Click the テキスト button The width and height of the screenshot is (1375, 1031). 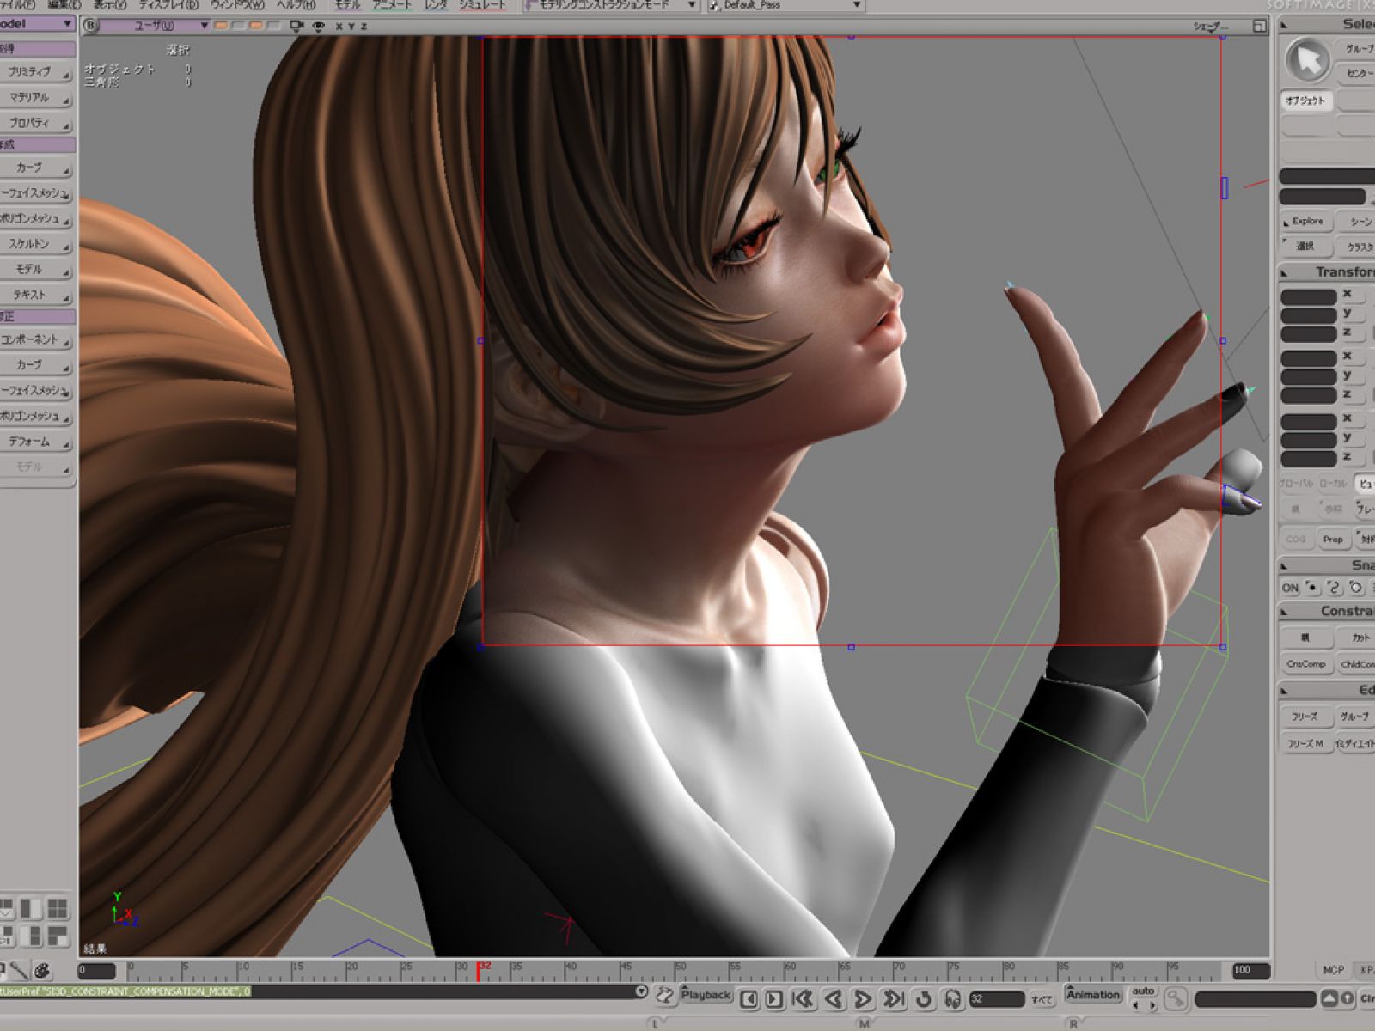tap(34, 295)
